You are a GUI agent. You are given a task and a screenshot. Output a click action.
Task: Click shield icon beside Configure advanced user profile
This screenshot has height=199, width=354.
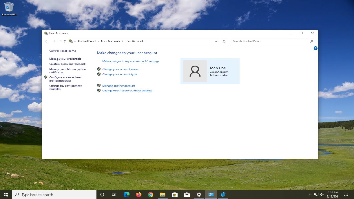(x=46, y=77)
